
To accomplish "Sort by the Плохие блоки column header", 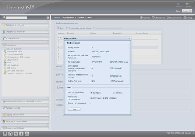I will (x=147, y=33).
